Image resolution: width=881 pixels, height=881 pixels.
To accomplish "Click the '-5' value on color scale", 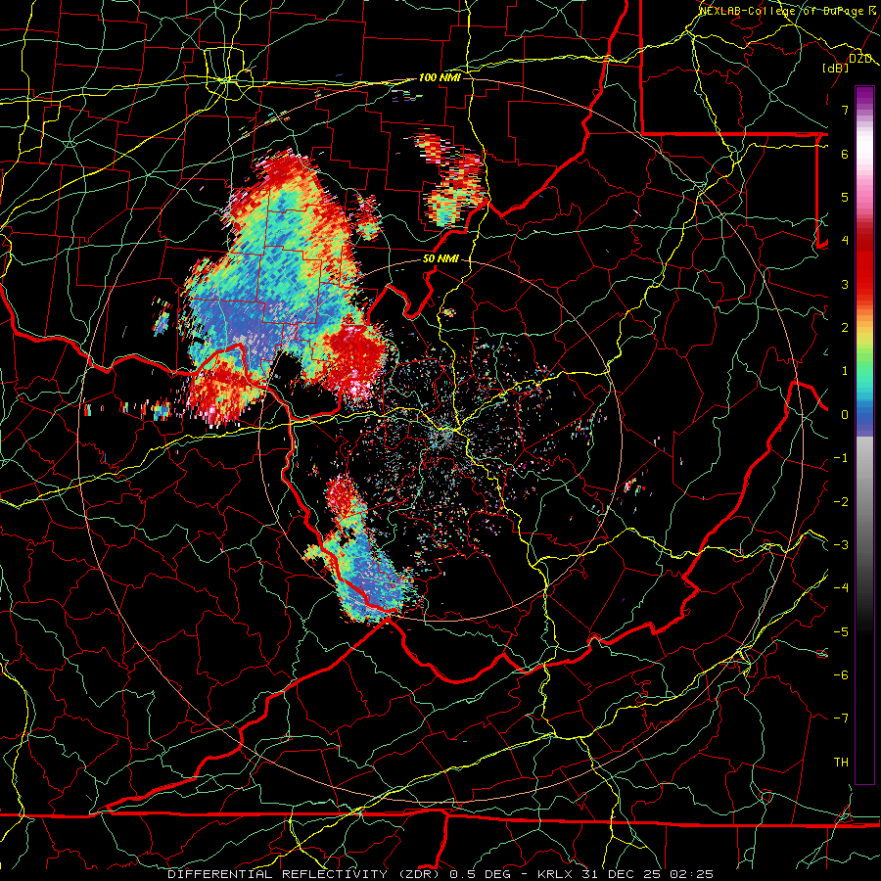I will (x=841, y=632).
